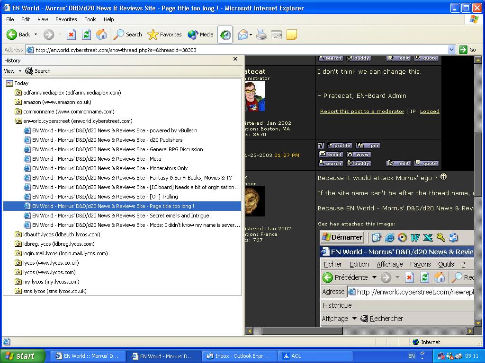Open the Help menu
The height and width of the screenshot is (363, 485).
click(108, 19)
